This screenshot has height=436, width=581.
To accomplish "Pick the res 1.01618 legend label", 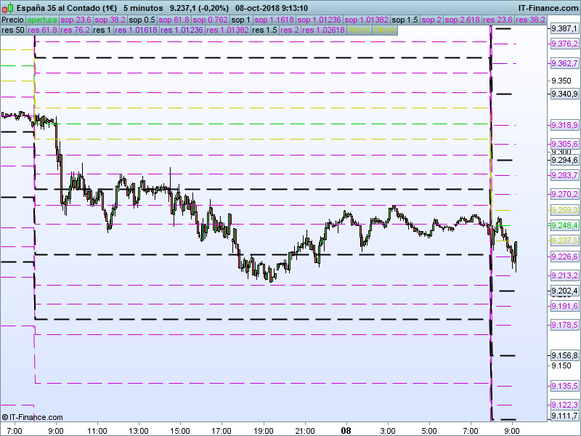I will [136, 30].
